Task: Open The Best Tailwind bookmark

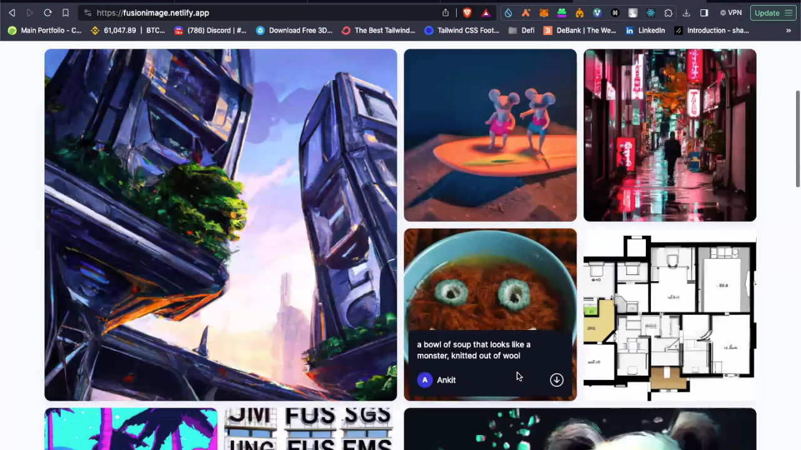Action: point(379,30)
